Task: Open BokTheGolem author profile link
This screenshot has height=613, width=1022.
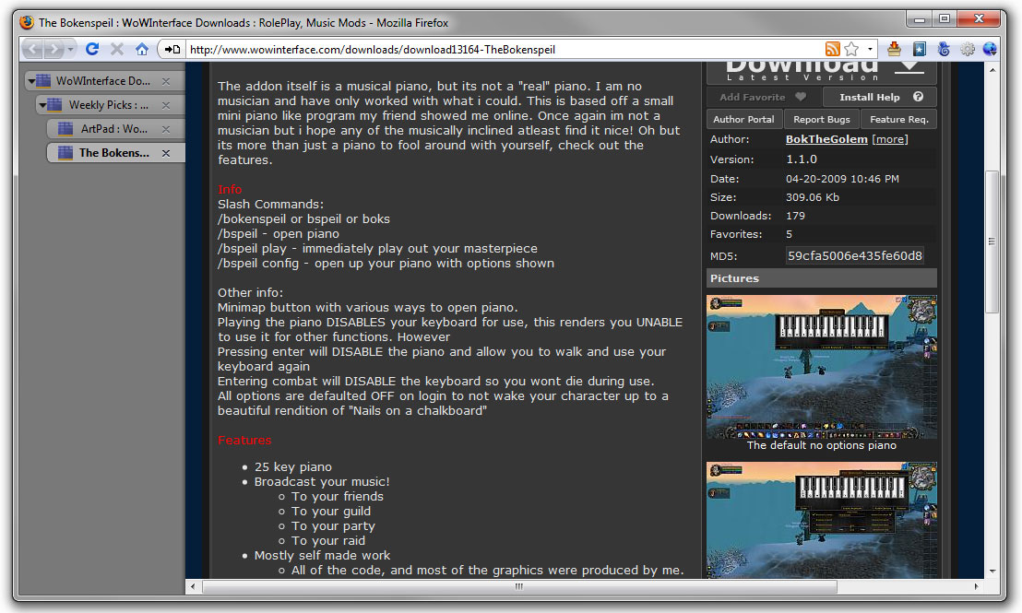Action: point(826,139)
